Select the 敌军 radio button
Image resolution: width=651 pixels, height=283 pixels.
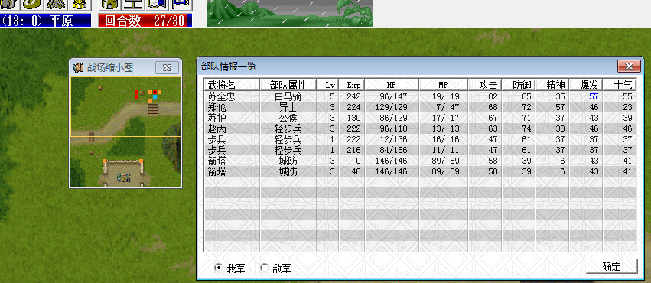[x=264, y=268]
